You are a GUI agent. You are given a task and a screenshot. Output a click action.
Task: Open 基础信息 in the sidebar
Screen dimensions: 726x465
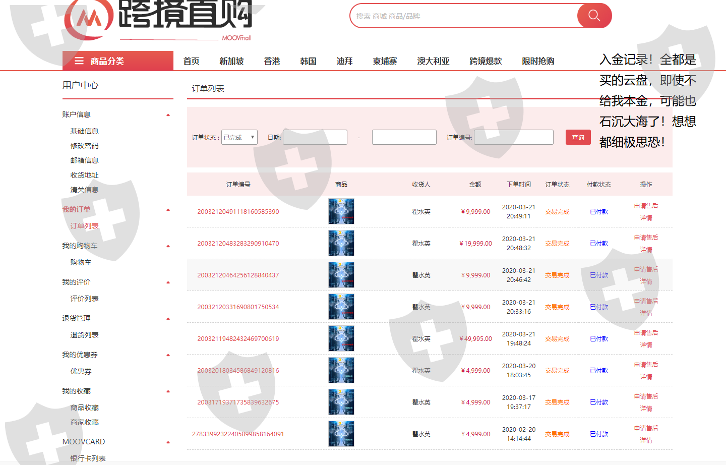pyautogui.click(x=84, y=131)
